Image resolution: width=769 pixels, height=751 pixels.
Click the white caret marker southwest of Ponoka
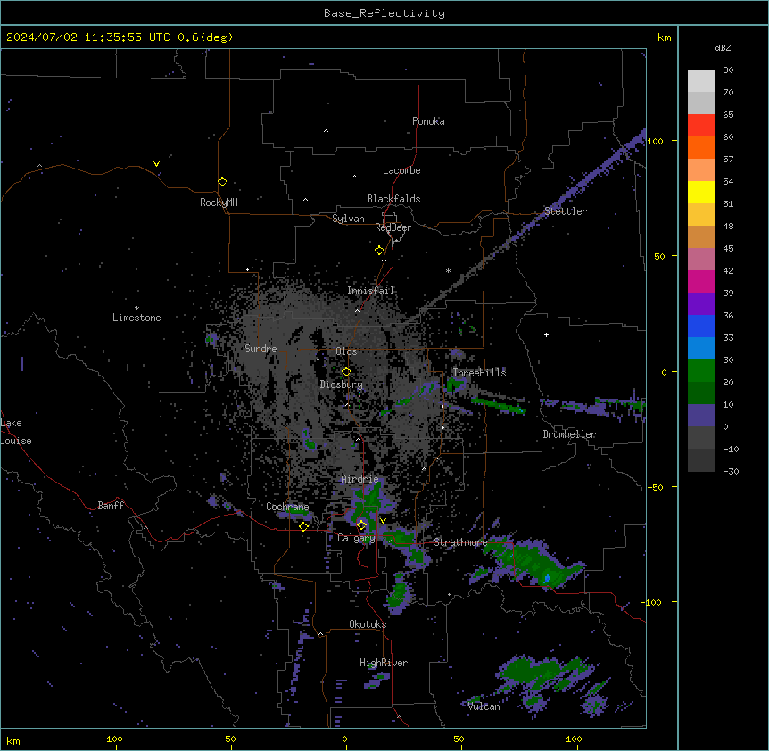(x=327, y=131)
